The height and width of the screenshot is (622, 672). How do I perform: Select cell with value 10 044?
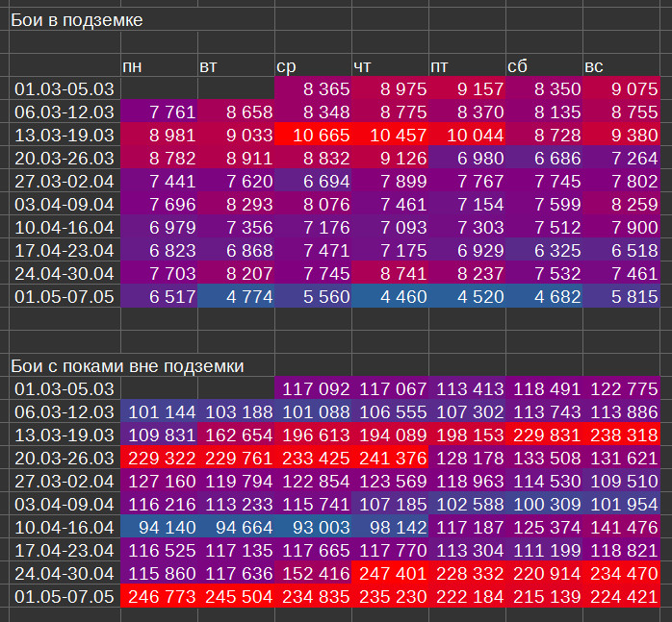click(x=467, y=136)
